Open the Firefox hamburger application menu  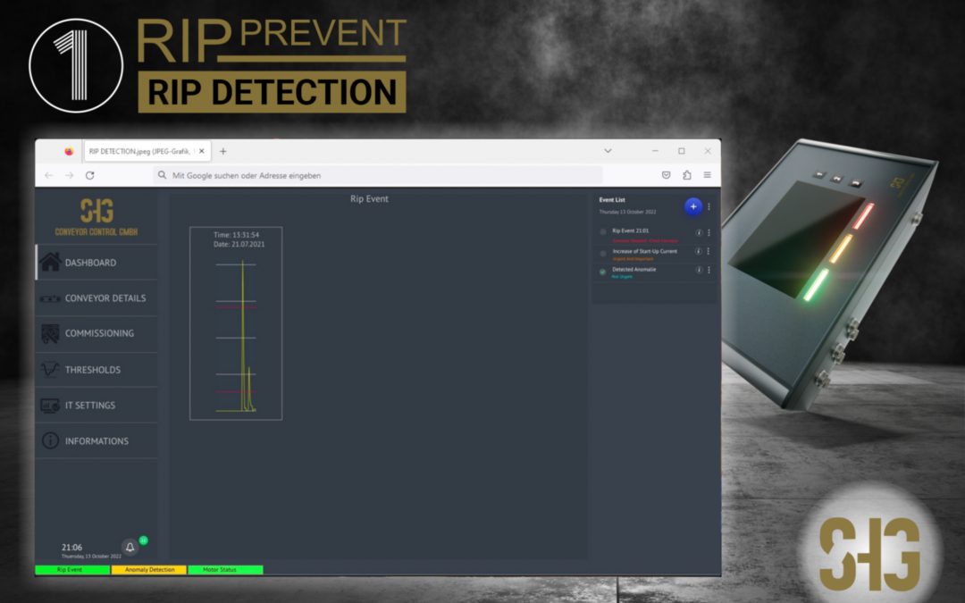[x=708, y=175]
